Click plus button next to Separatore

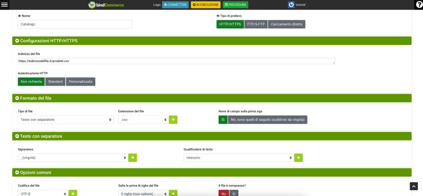pos(133,158)
